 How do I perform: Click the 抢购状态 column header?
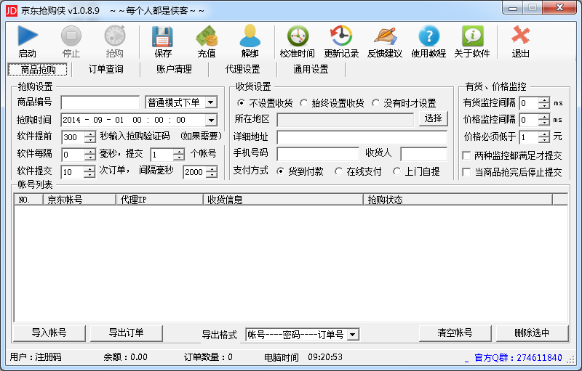[458, 200]
